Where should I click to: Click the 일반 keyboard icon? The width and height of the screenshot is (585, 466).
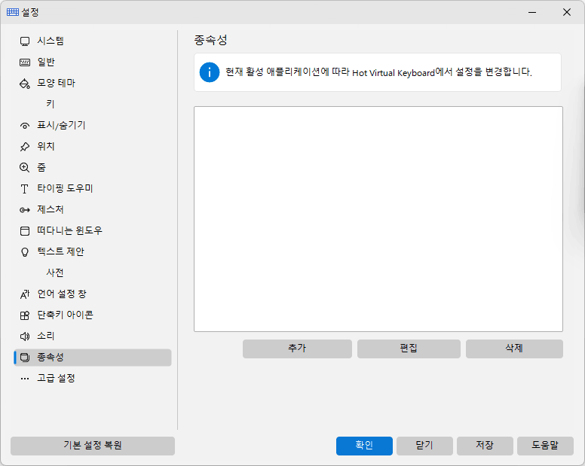25,62
